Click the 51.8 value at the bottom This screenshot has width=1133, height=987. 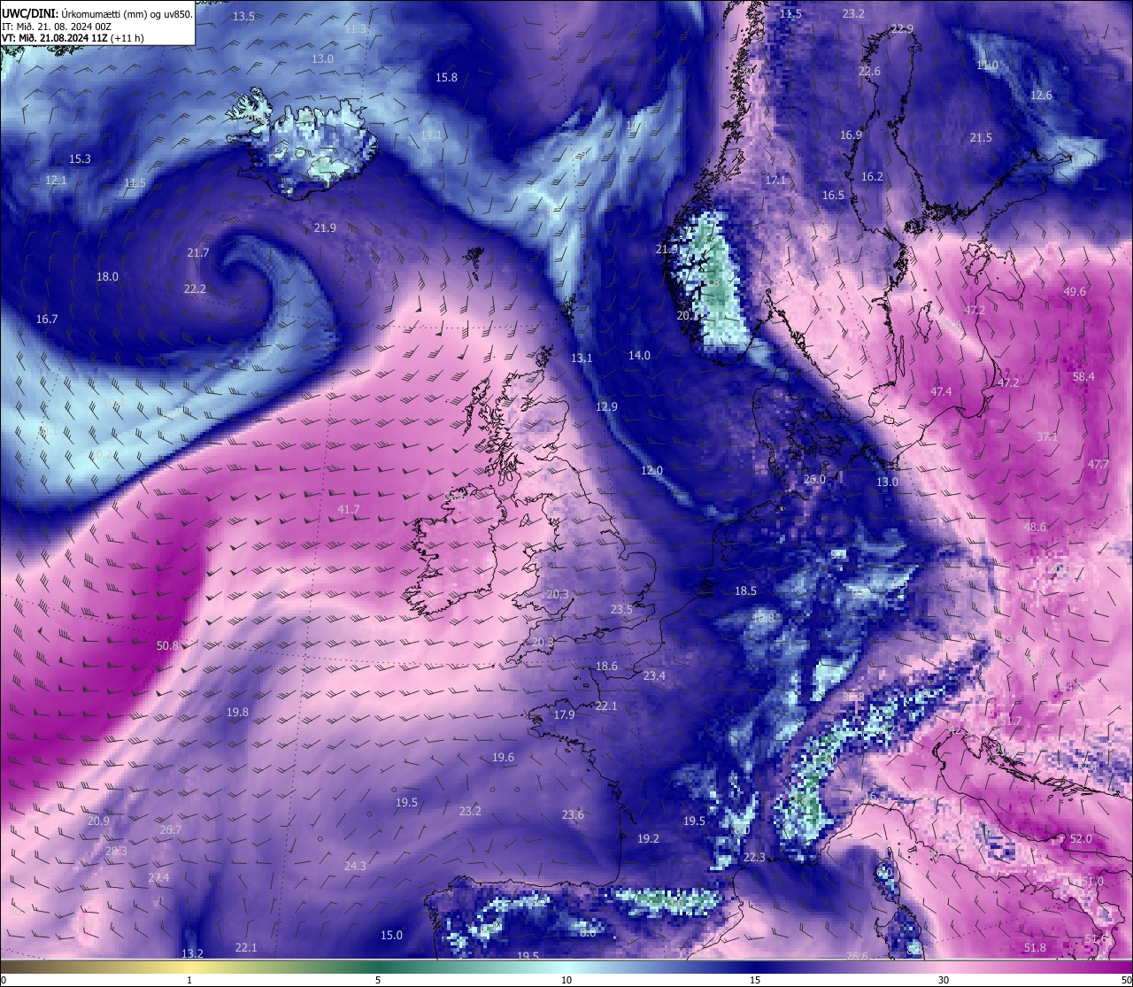coord(1035,948)
